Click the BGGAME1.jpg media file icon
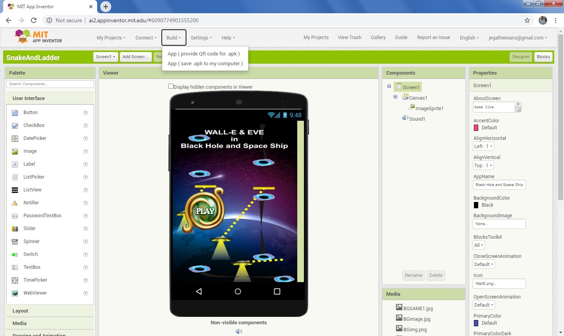Image resolution: width=564 pixels, height=336 pixels. coord(399,307)
